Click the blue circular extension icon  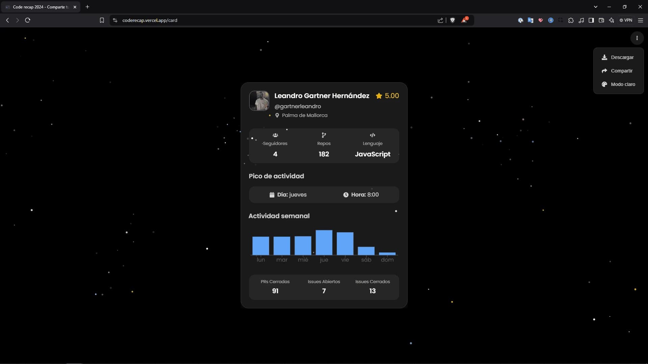pos(551,20)
